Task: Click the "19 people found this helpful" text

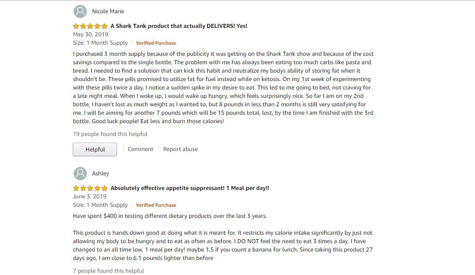Action: (110, 134)
